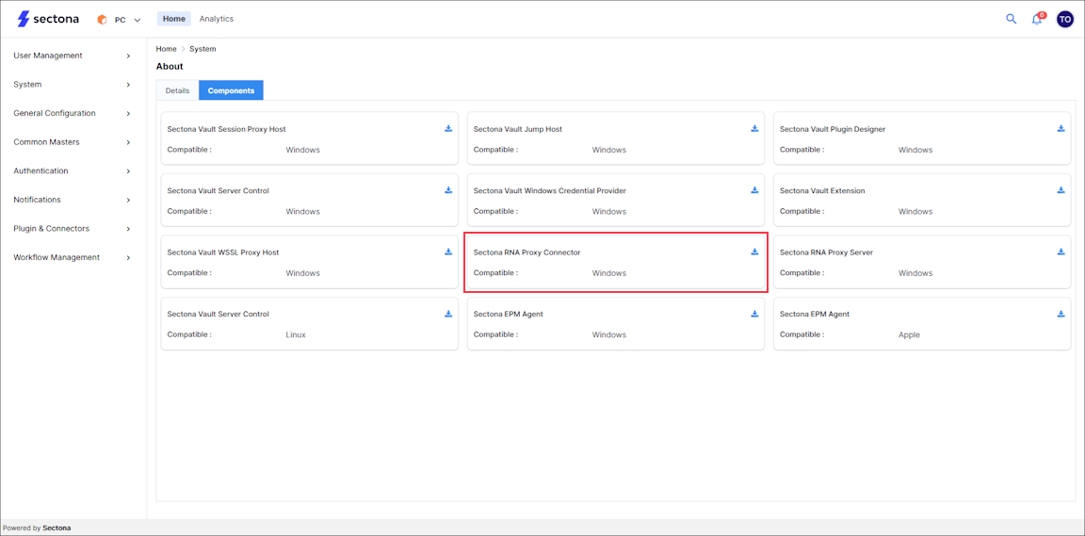Expand Plugin & Connectors section

(x=73, y=229)
